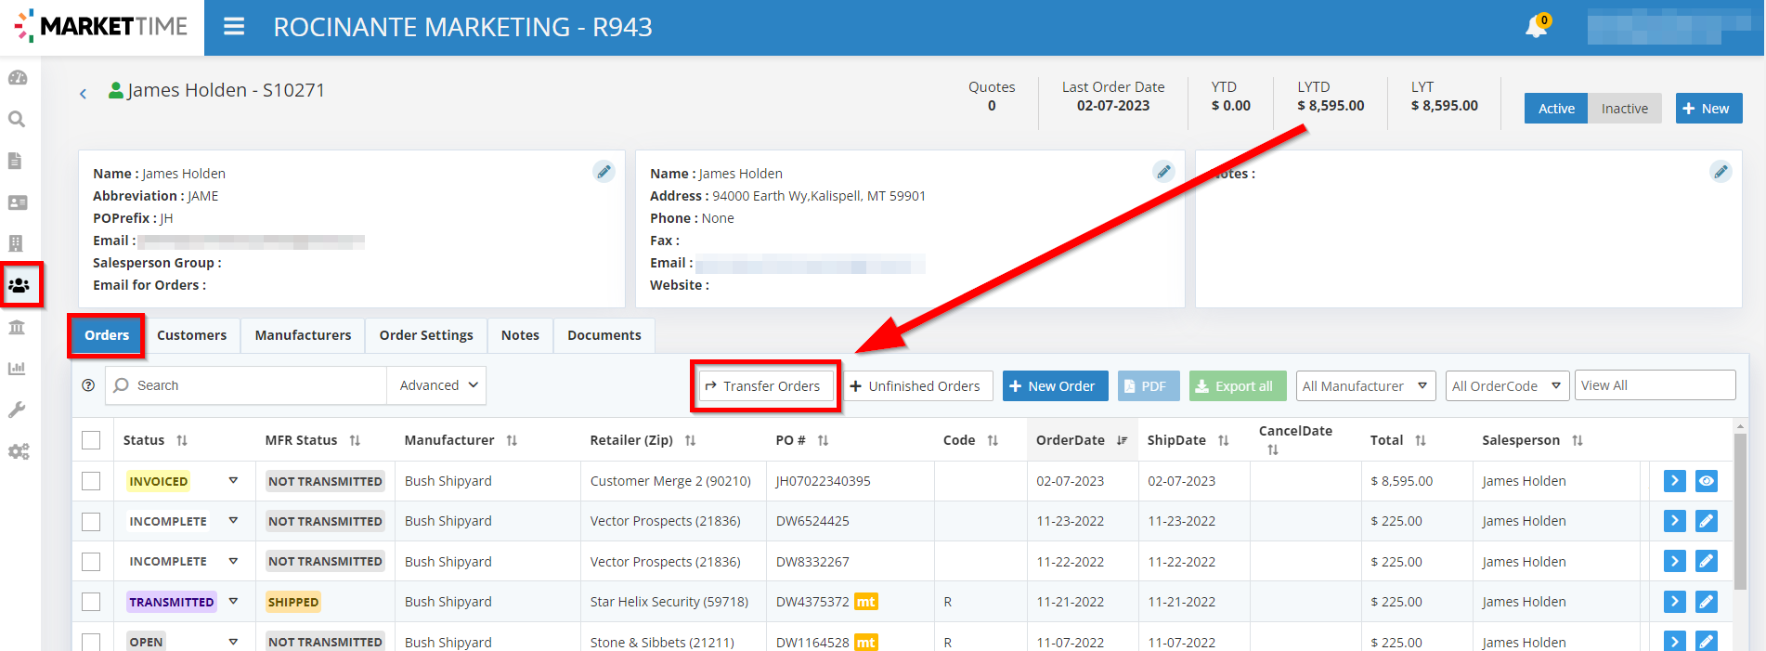Click Export all button

coord(1238,385)
